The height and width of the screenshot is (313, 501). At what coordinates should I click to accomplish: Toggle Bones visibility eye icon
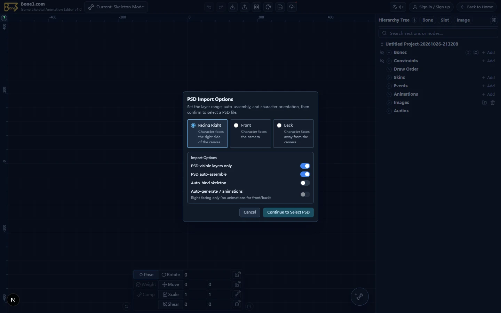point(382,53)
